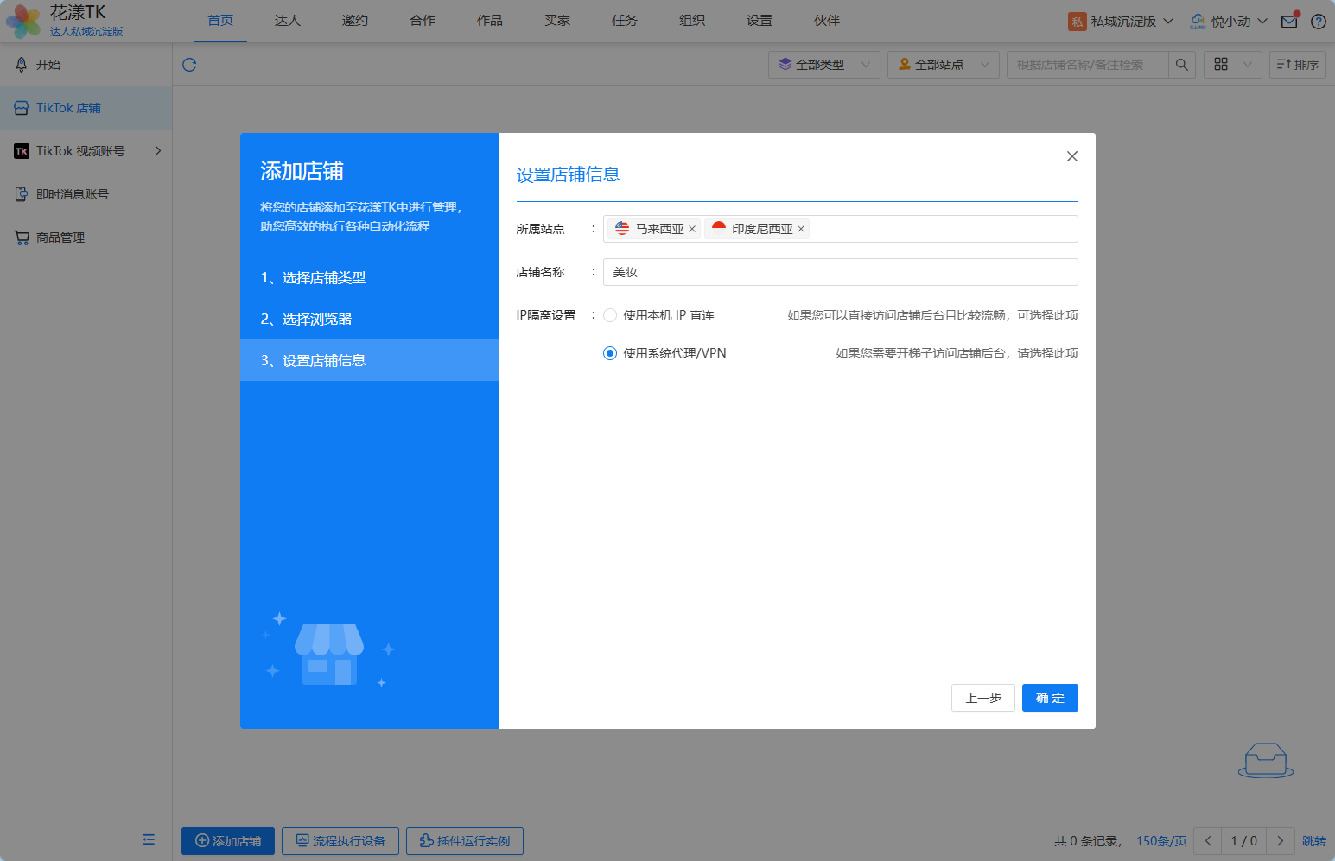
Task: Click the help question mark icon
Action: pyautogui.click(x=1318, y=22)
